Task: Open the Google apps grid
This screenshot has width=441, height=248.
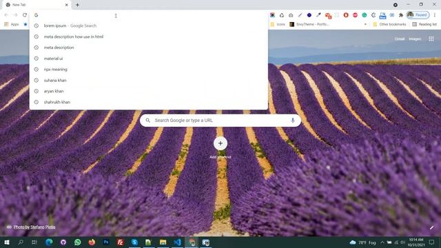Action: [431, 39]
